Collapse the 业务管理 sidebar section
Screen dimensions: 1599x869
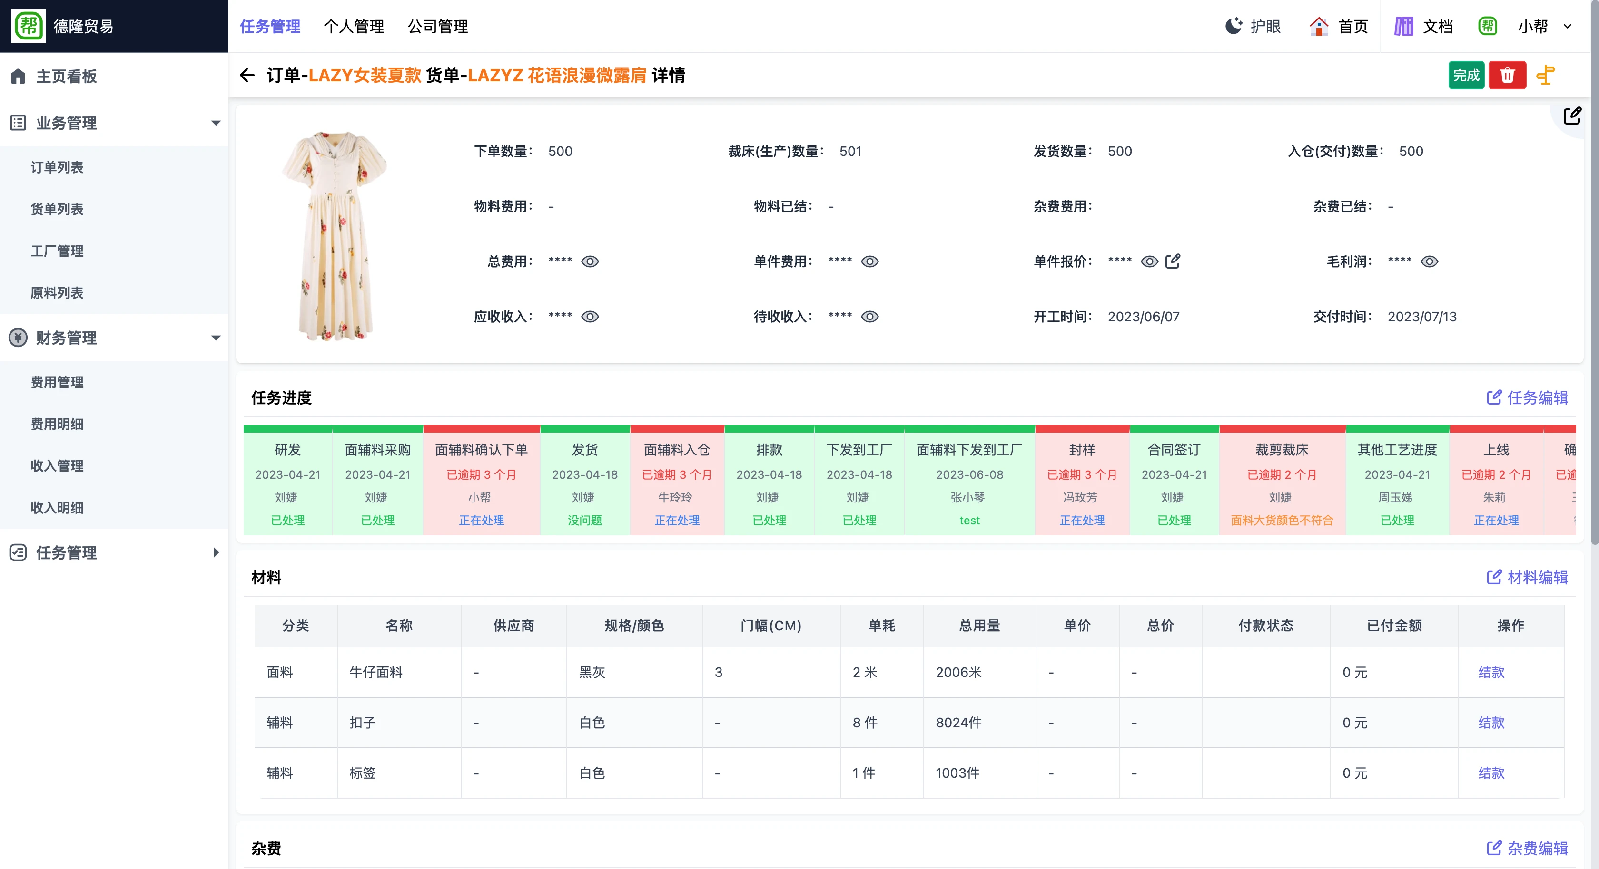[216, 123]
